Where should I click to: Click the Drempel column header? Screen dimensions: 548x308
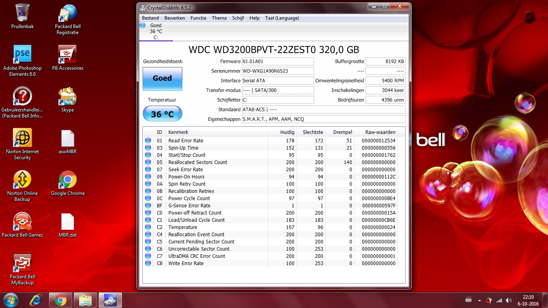[x=340, y=132]
